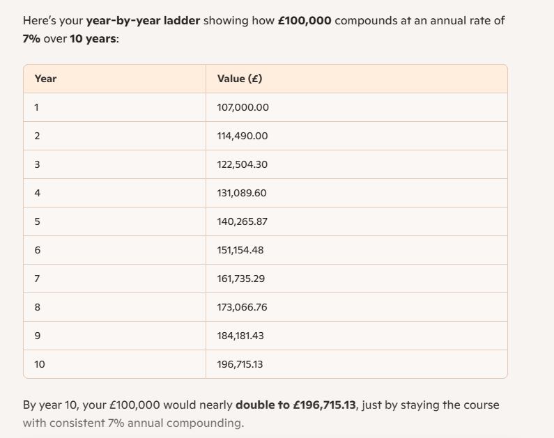
Task: Click the bold "10 years" text
Action: click(x=93, y=38)
